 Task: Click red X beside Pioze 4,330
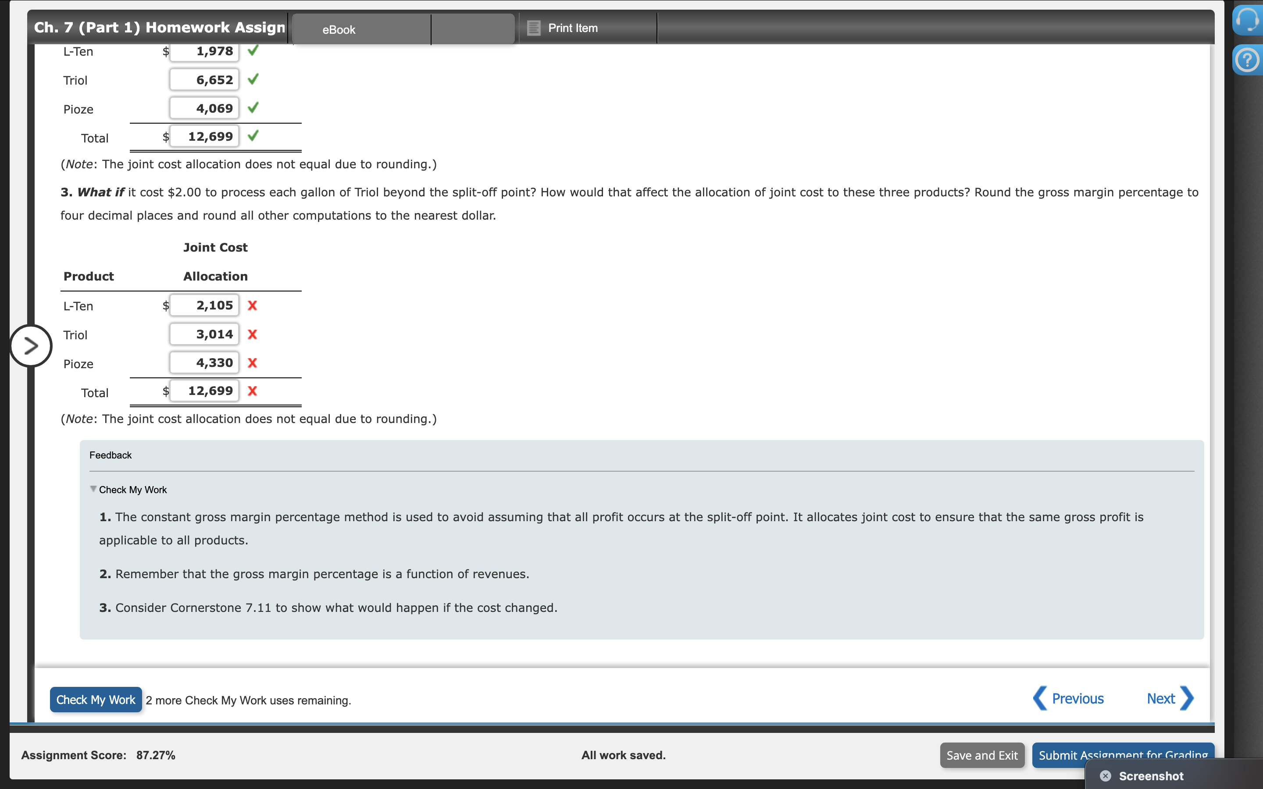click(x=253, y=363)
